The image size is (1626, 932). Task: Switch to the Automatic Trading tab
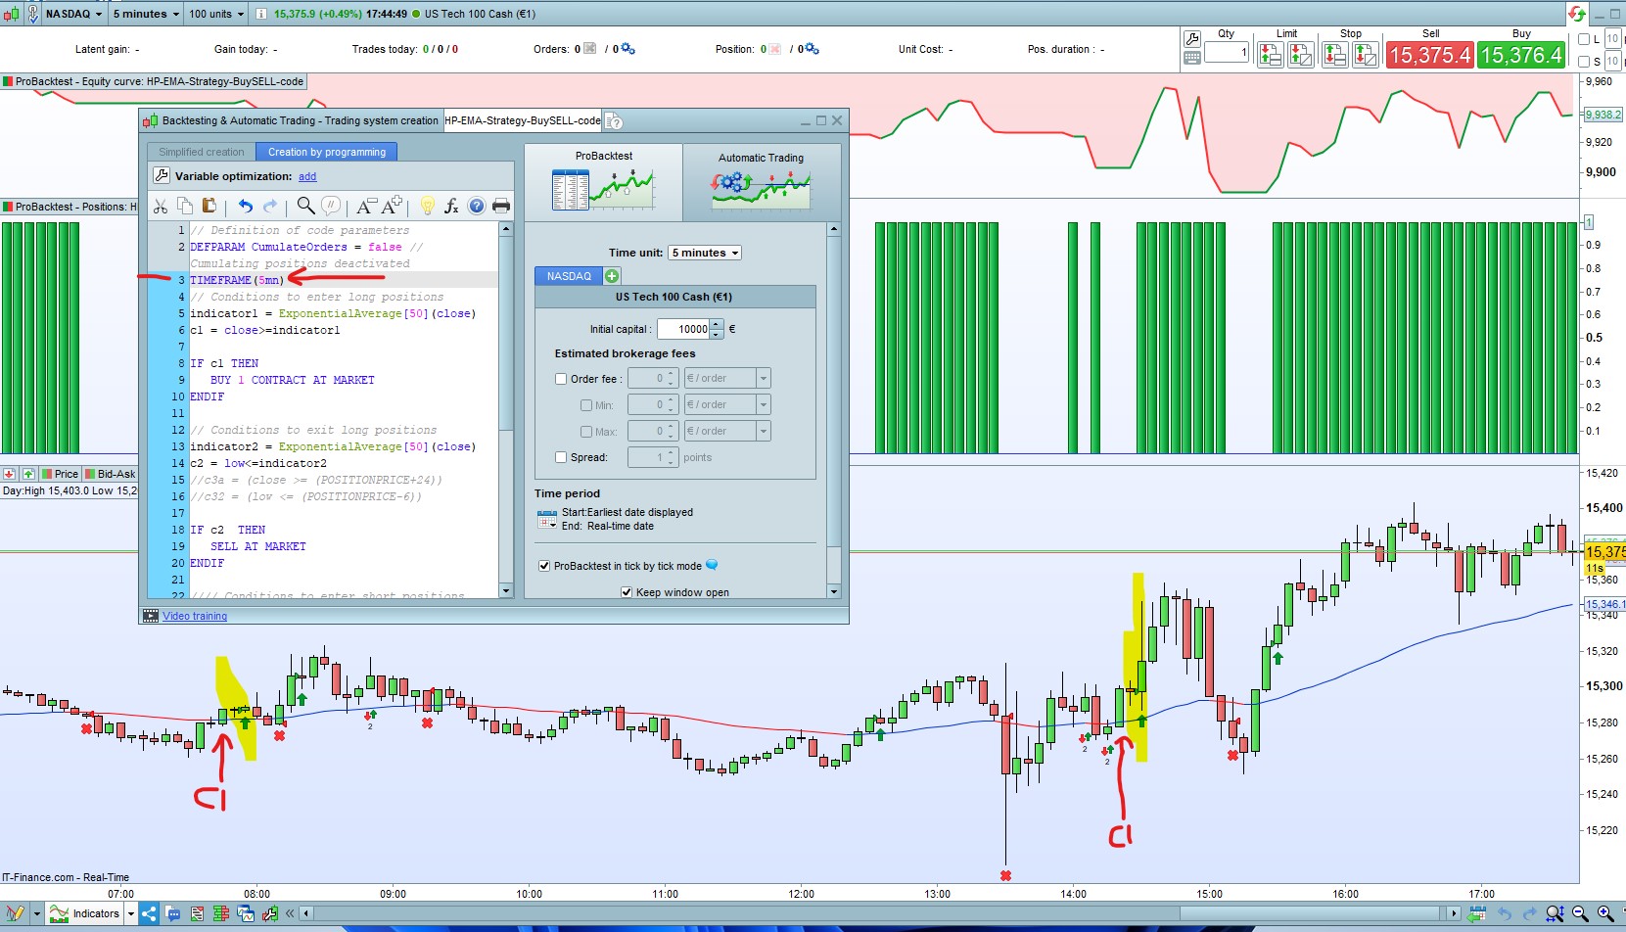pyautogui.click(x=762, y=182)
